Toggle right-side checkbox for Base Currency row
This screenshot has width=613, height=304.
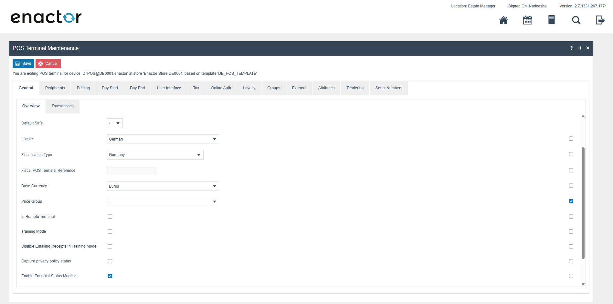pos(571,186)
